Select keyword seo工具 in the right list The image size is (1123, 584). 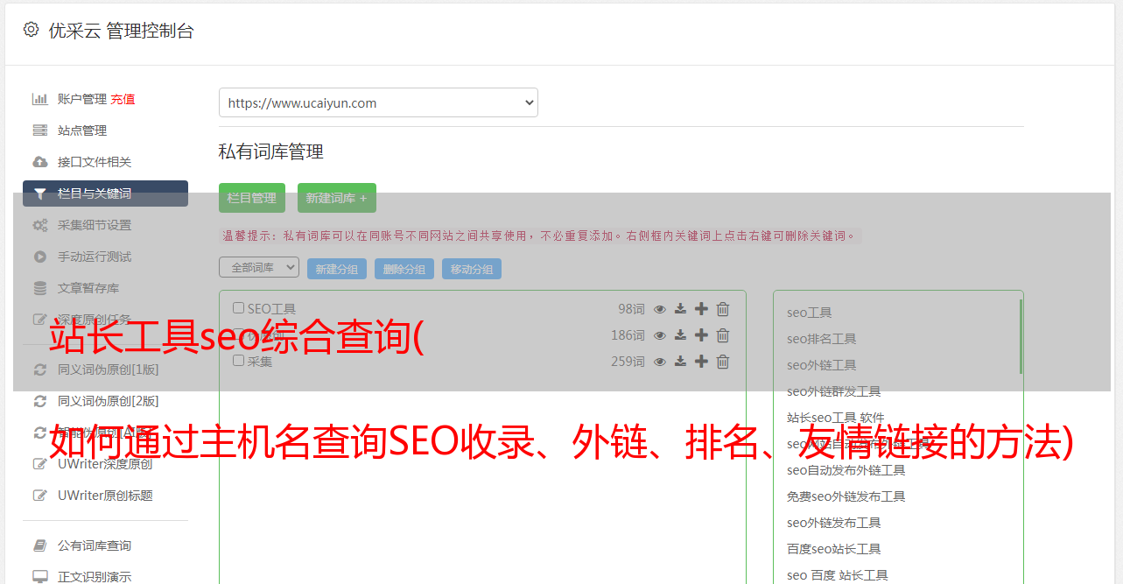click(x=809, y=313)
